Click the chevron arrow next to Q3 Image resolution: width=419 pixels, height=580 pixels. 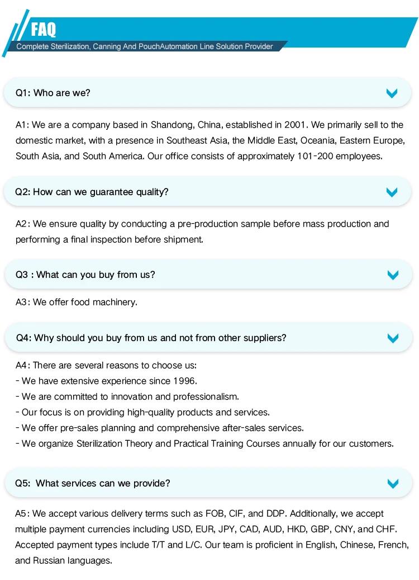pos(393,275)
